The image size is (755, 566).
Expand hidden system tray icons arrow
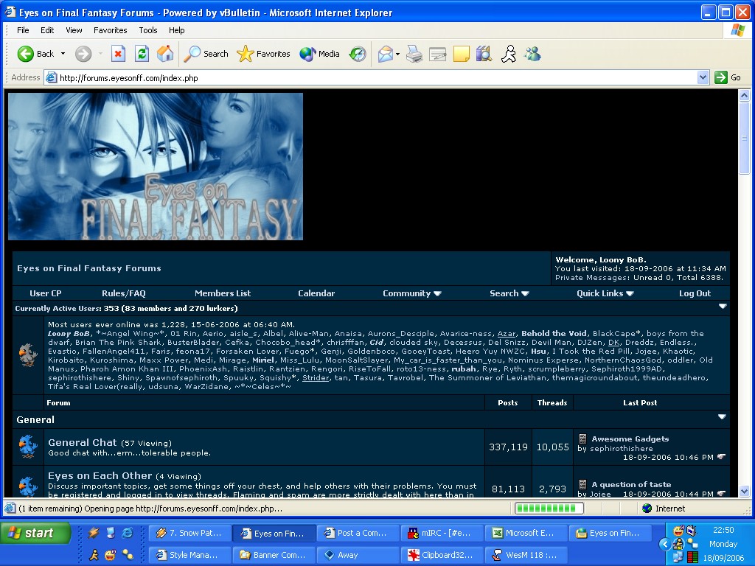665,545
